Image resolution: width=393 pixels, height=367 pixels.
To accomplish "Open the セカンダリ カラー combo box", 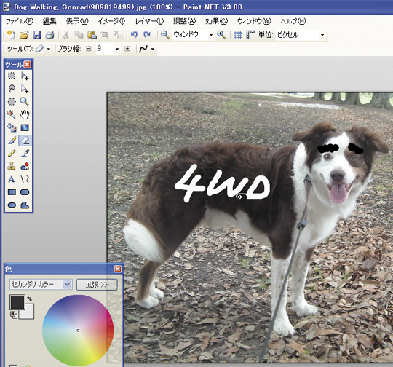I will coord(41,285).
